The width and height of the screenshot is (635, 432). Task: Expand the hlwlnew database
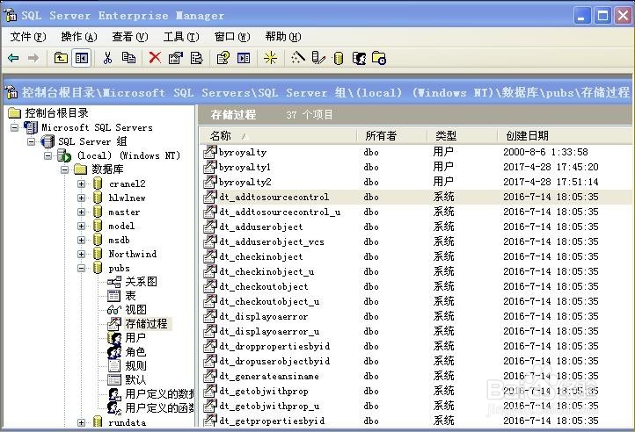(x=82, y=198)
